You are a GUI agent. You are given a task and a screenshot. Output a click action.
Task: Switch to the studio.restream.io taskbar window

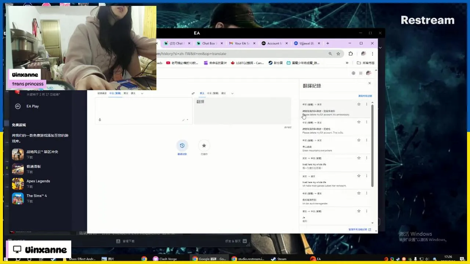click(x=247, y=259)
